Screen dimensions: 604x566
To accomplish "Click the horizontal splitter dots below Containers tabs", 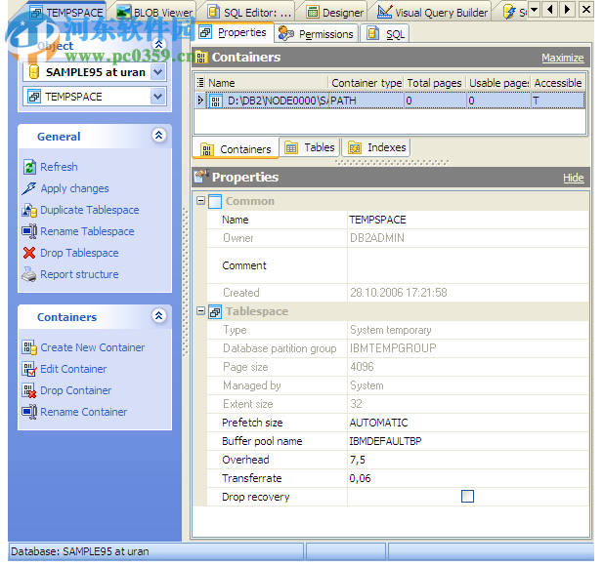I will pos(392,162).
